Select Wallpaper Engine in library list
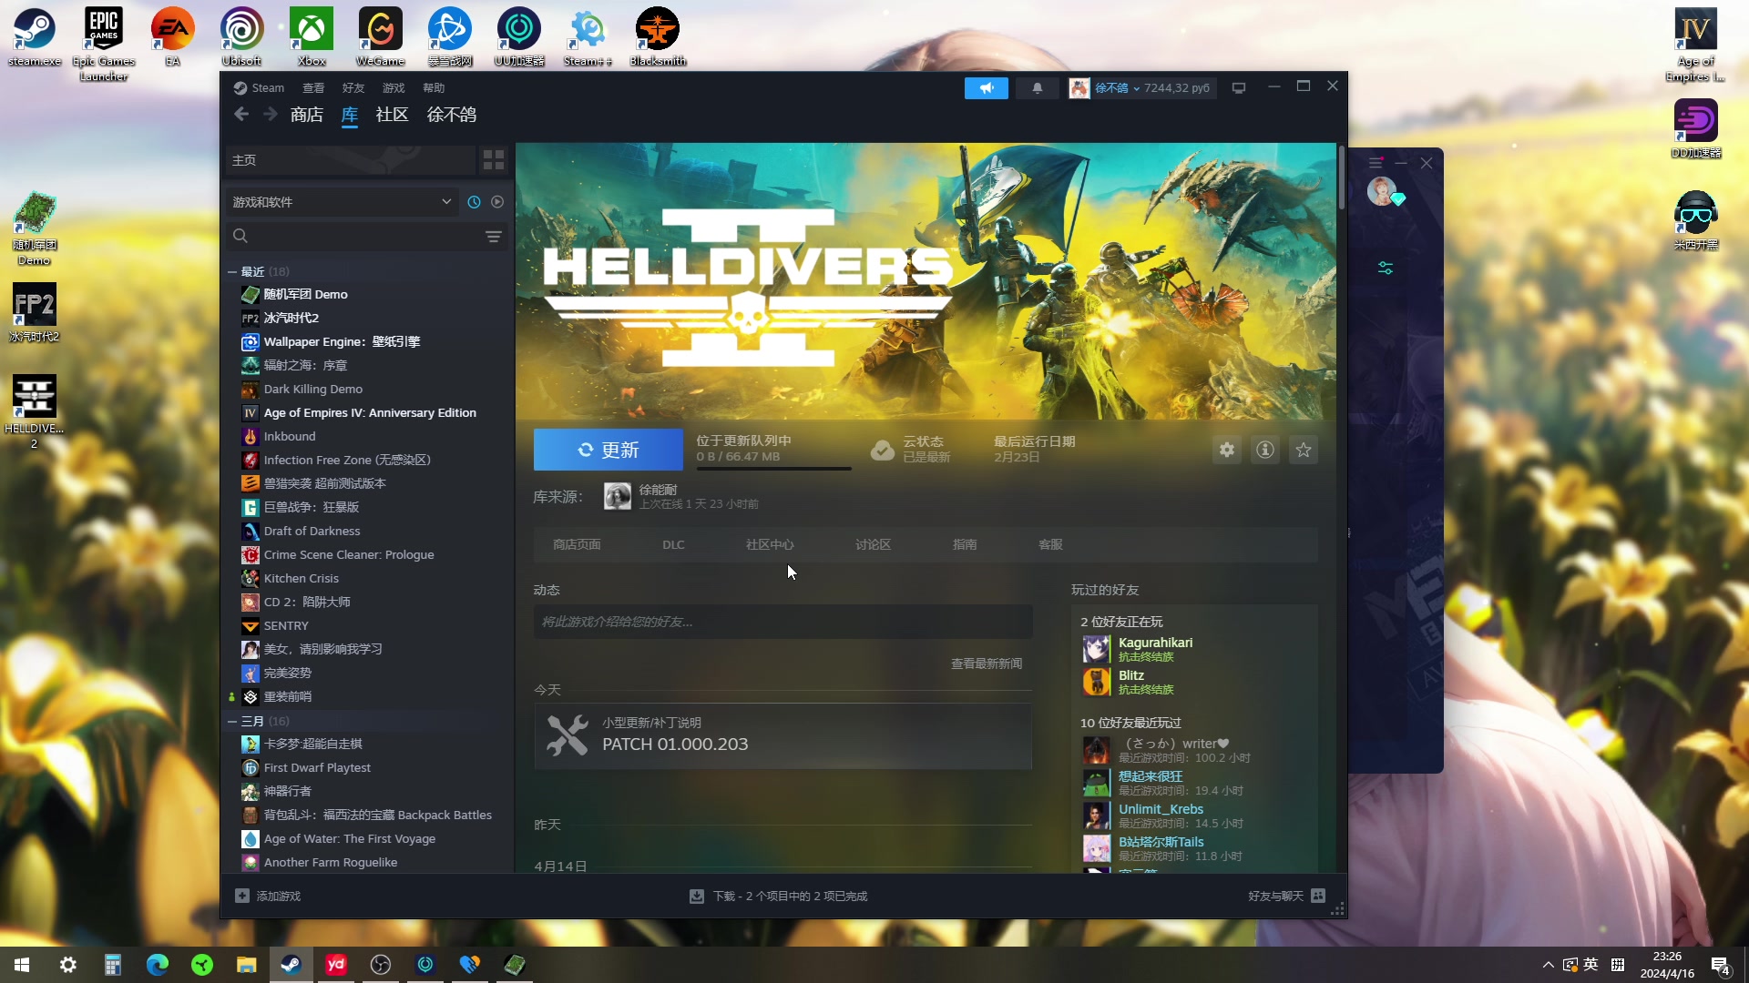This screenshot has width=1749, height=983. coord(342,342)
